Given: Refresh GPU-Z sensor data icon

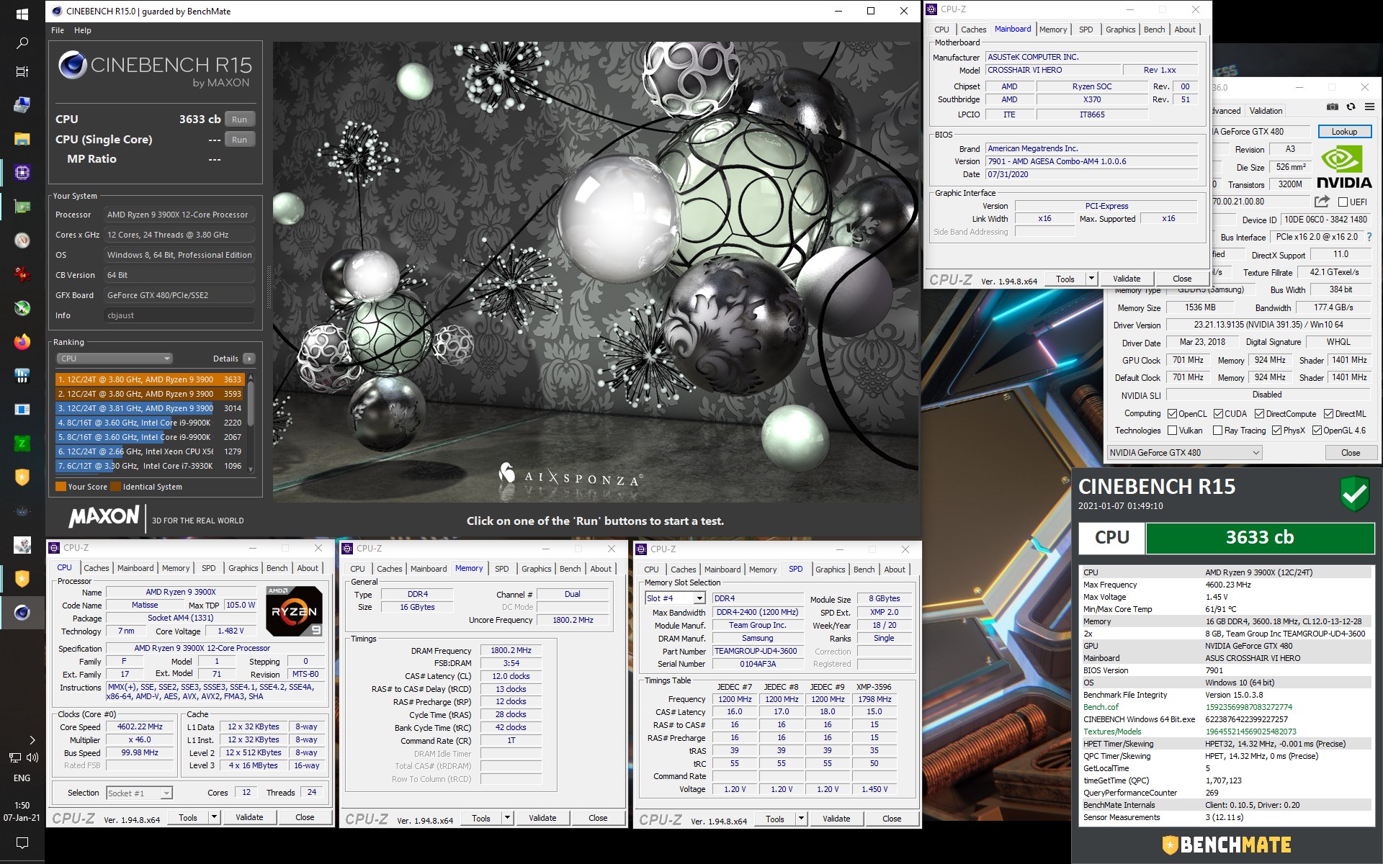Looking at the screenshot, I should point(1351,107).
